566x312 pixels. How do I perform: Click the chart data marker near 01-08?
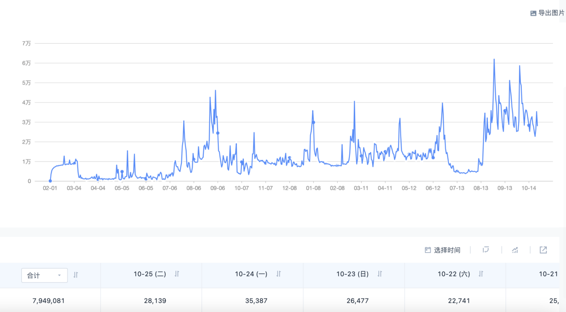click(x=314, y=122)
